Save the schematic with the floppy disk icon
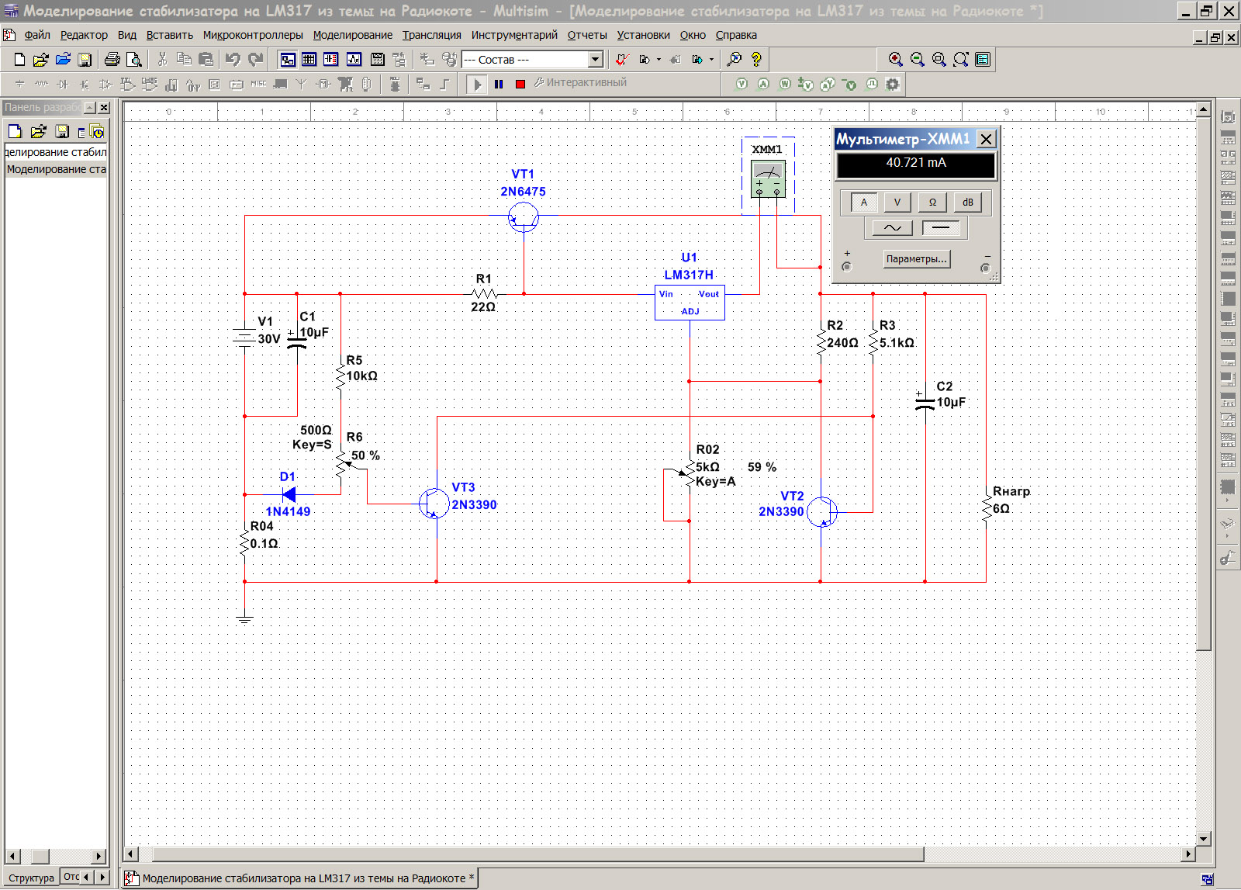Screen dimensions: 1241x890 (85, 60)
